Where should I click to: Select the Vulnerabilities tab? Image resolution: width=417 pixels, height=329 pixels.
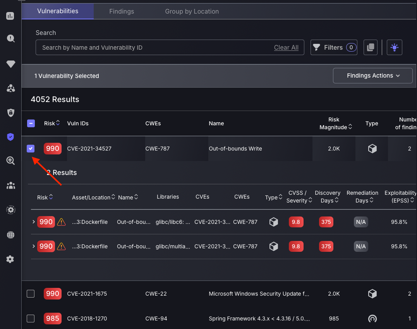coord(58,11)
